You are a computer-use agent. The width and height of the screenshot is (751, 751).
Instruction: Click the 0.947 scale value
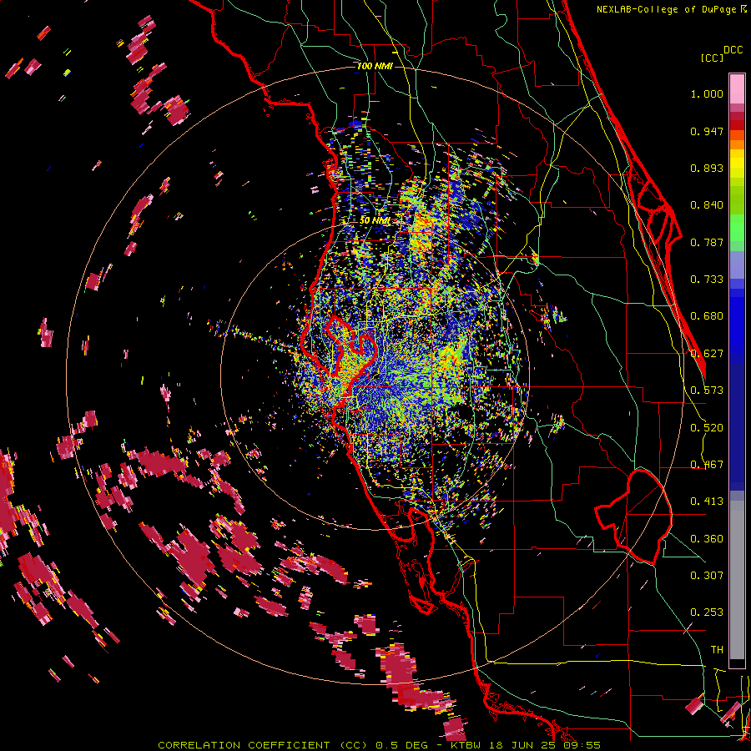tap(707, 131)
